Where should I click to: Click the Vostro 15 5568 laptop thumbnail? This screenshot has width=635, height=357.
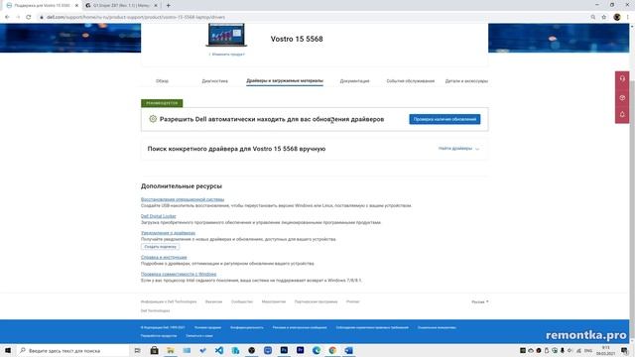pos(226,36)
